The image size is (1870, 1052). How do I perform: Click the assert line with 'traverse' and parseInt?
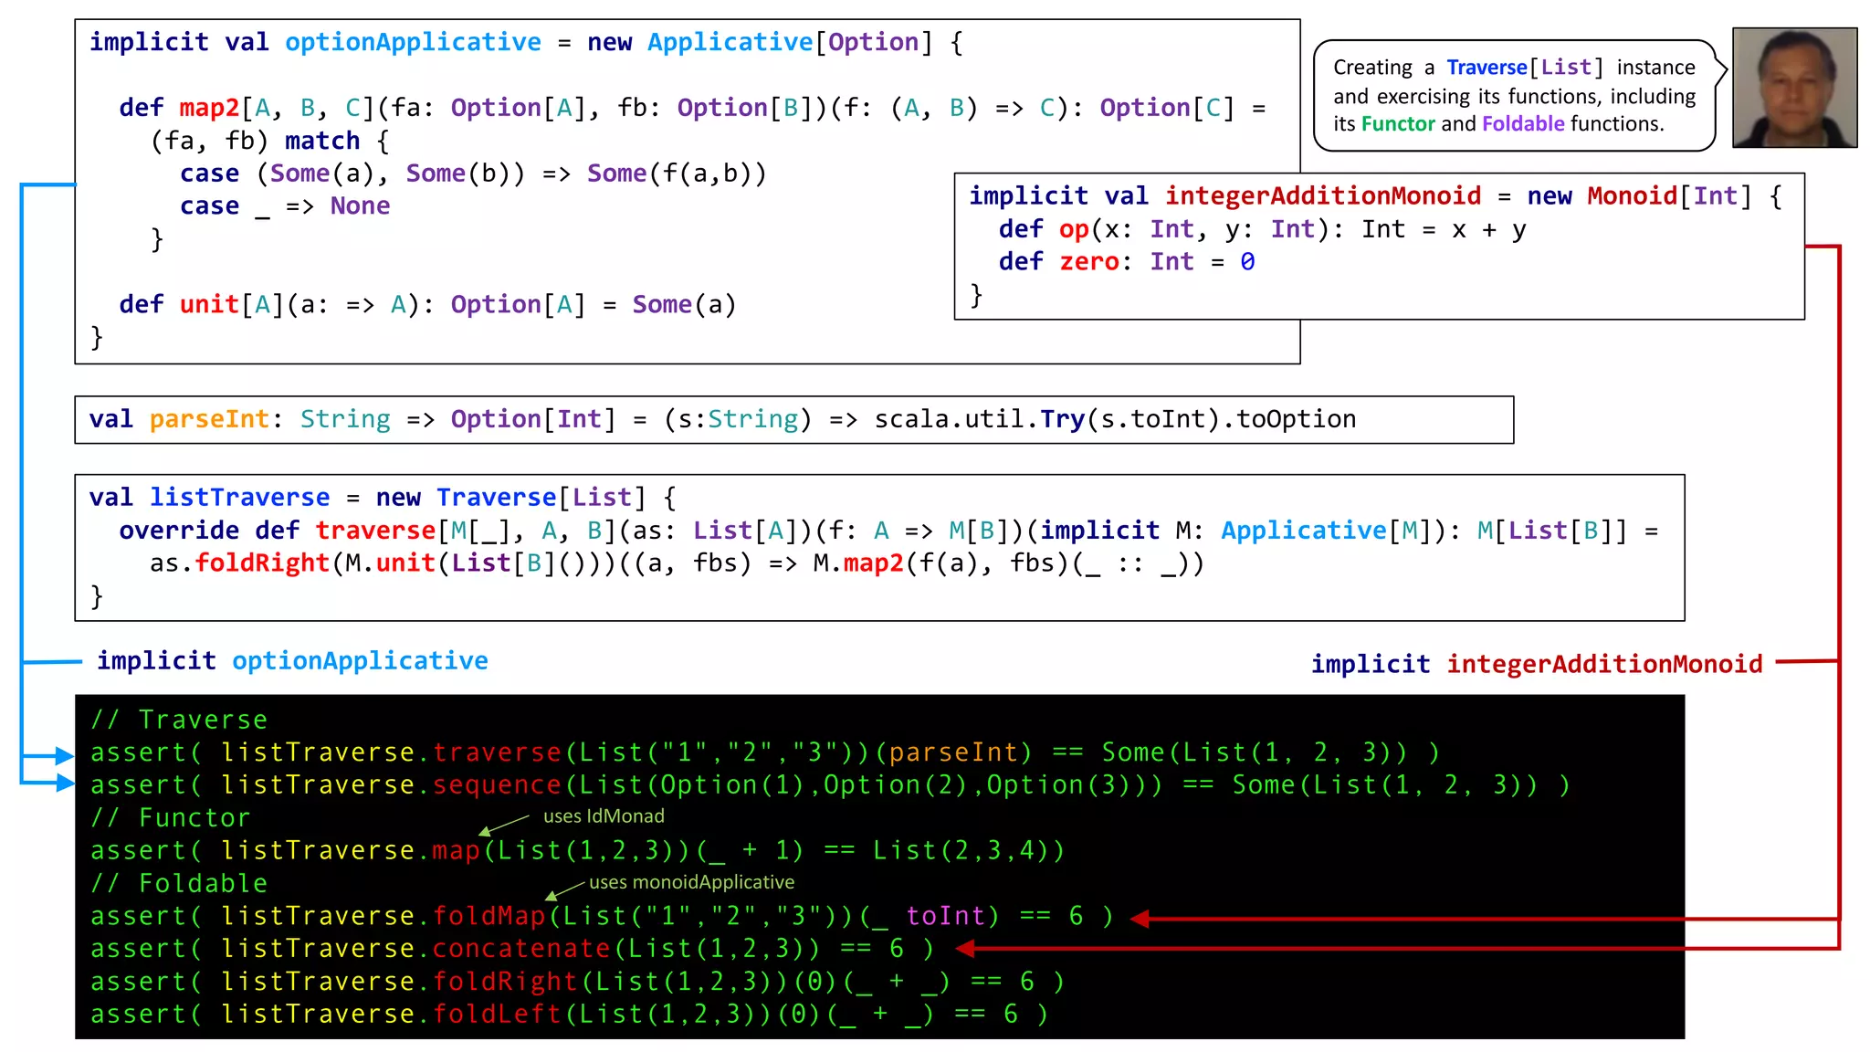coord(765,753)
